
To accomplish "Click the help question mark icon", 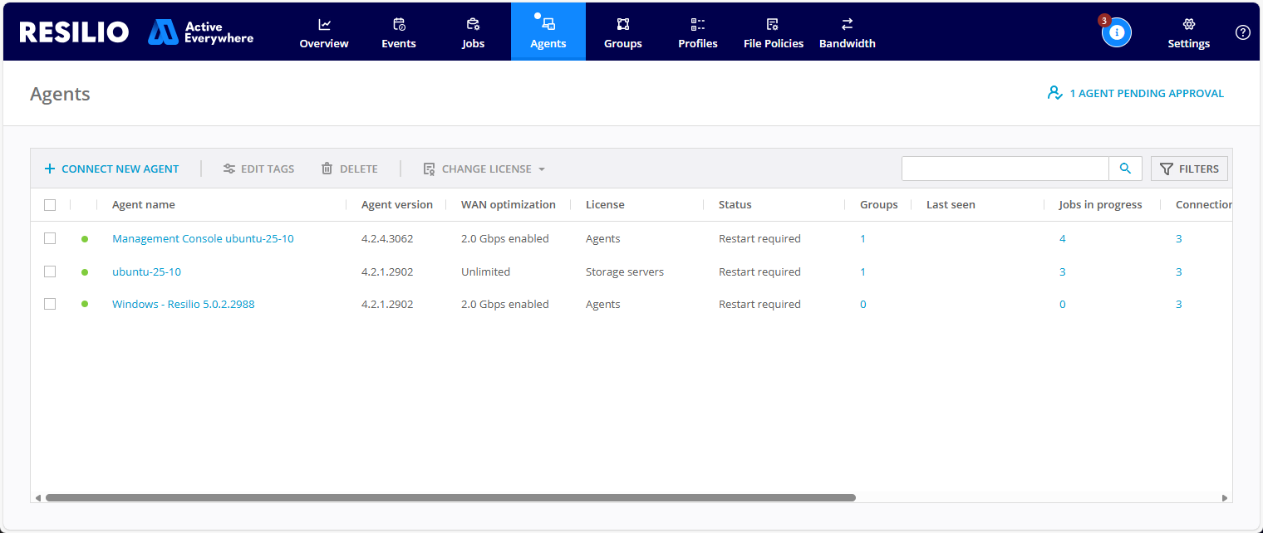I will point(1242,32).
